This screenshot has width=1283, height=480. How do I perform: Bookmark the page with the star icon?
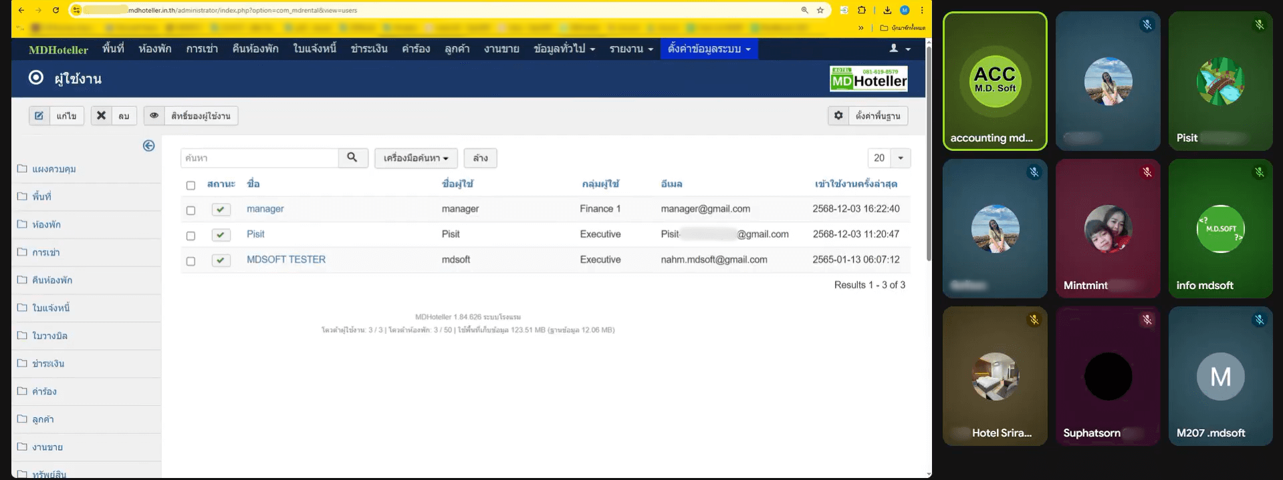click(x=820, y=10)
